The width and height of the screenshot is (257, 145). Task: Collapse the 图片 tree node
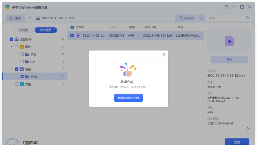click(x=11, y=47)
